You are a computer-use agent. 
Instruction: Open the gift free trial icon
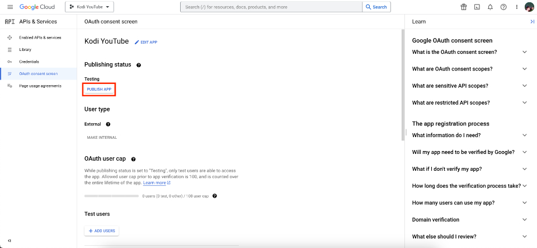tap(464, 7)
